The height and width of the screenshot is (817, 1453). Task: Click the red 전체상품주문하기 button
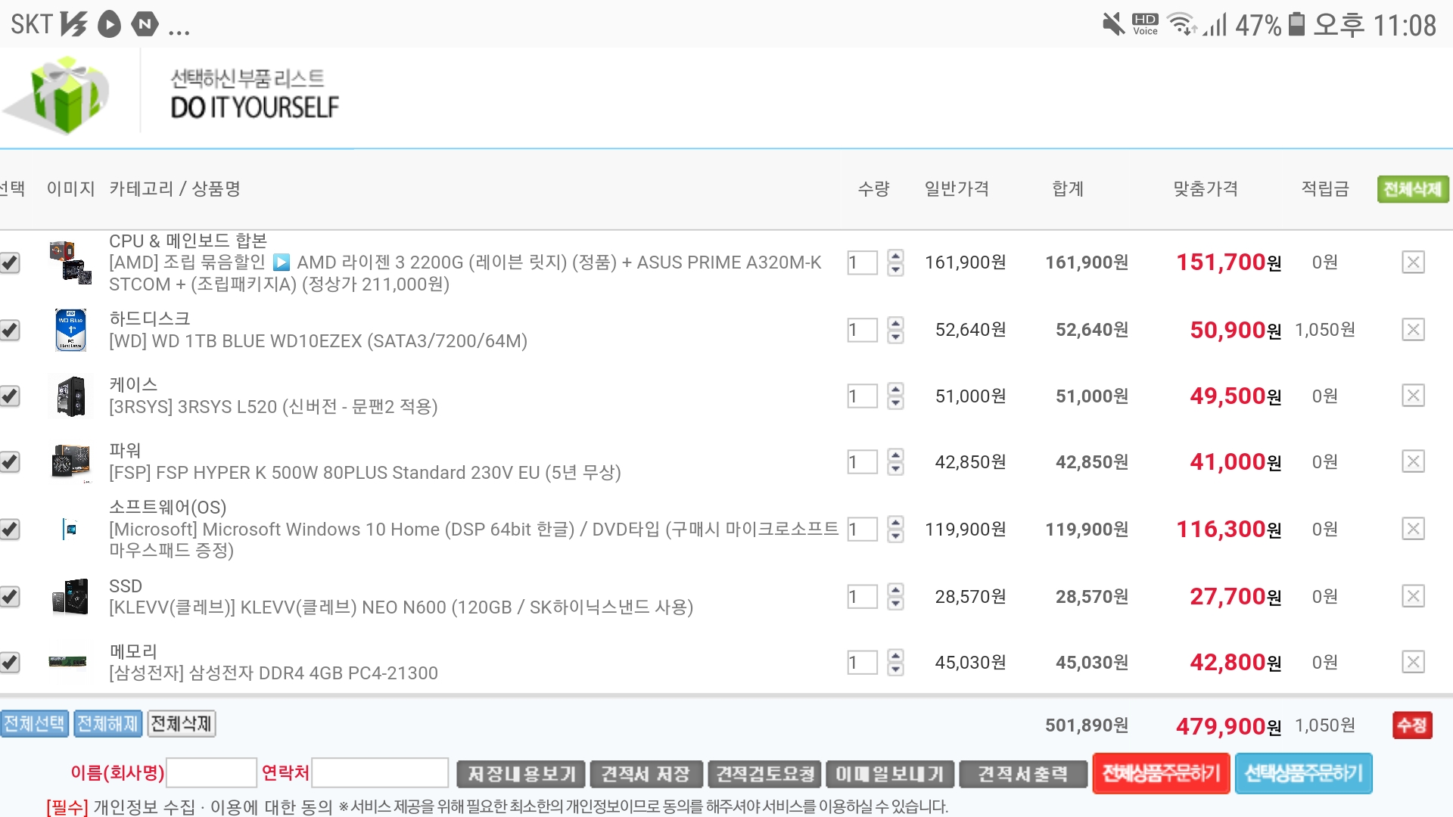[x=1161, y=773]
